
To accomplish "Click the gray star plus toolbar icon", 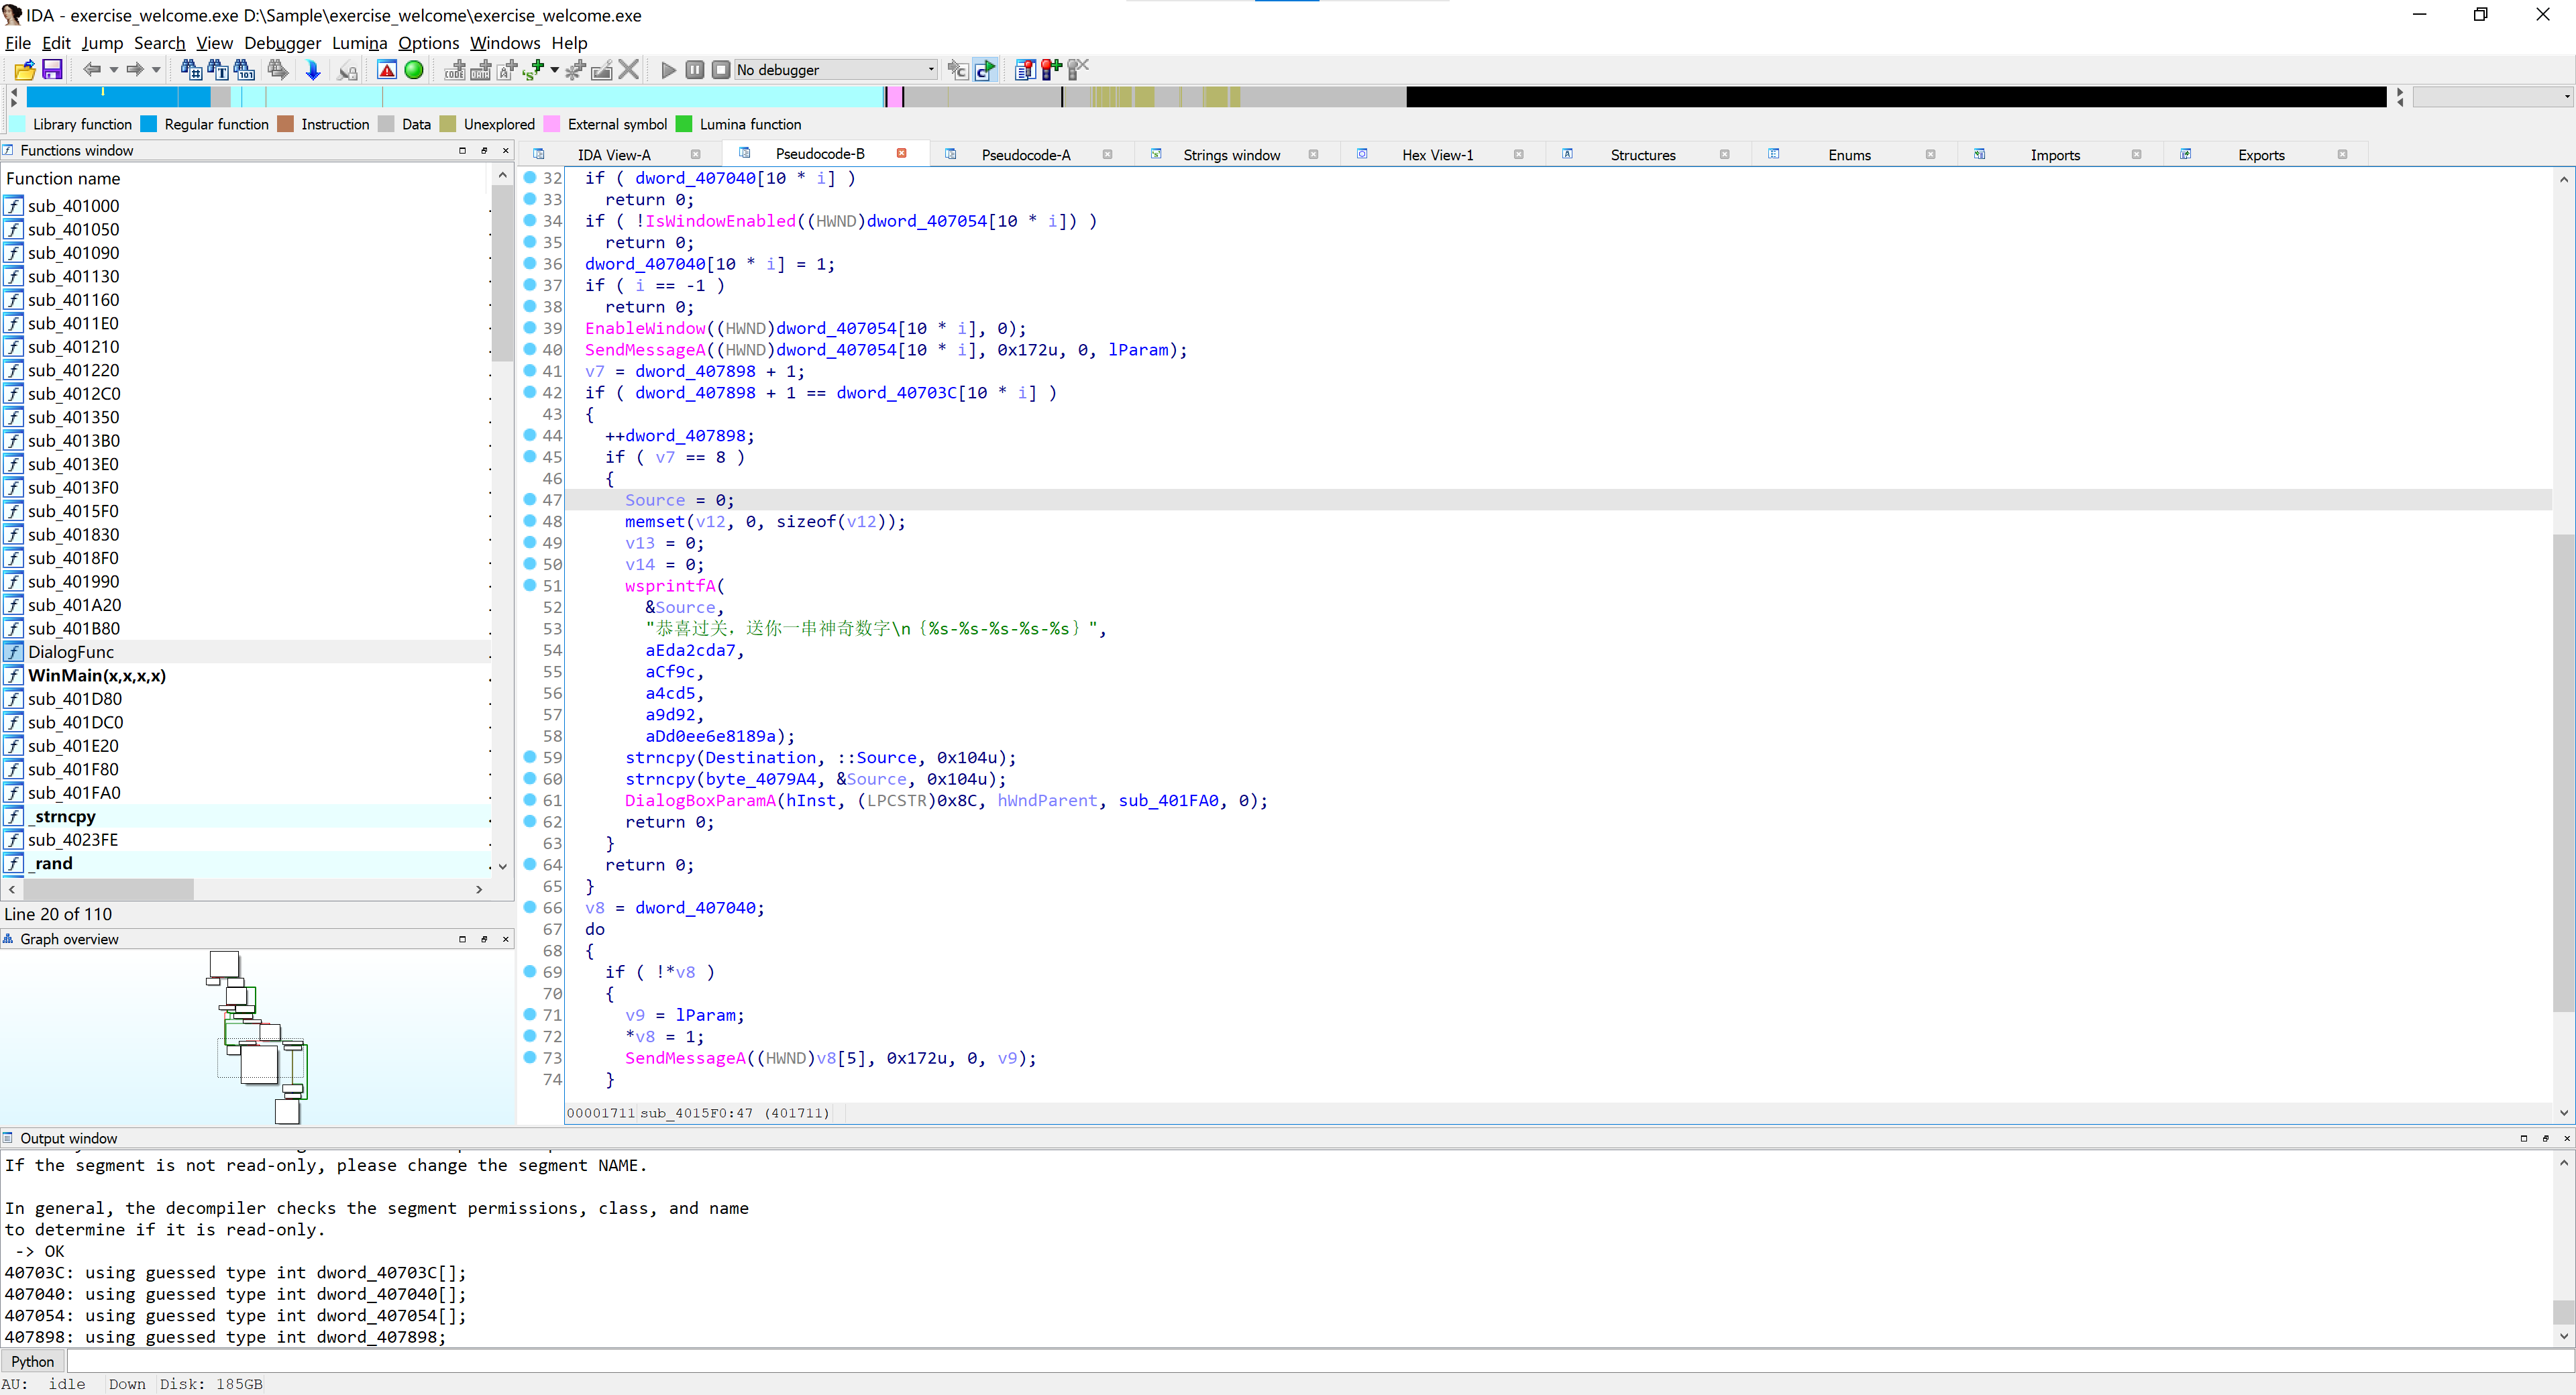I will (x=575, y=69).
